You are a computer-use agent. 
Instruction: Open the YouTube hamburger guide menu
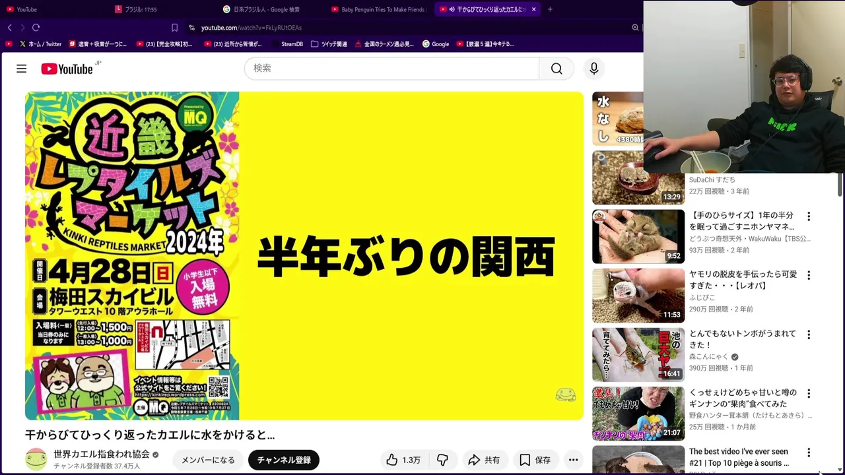[x=21, y=69]
